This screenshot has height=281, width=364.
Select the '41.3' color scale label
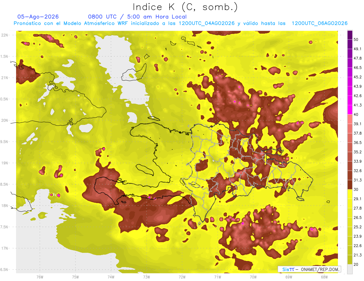coord(357,105)
